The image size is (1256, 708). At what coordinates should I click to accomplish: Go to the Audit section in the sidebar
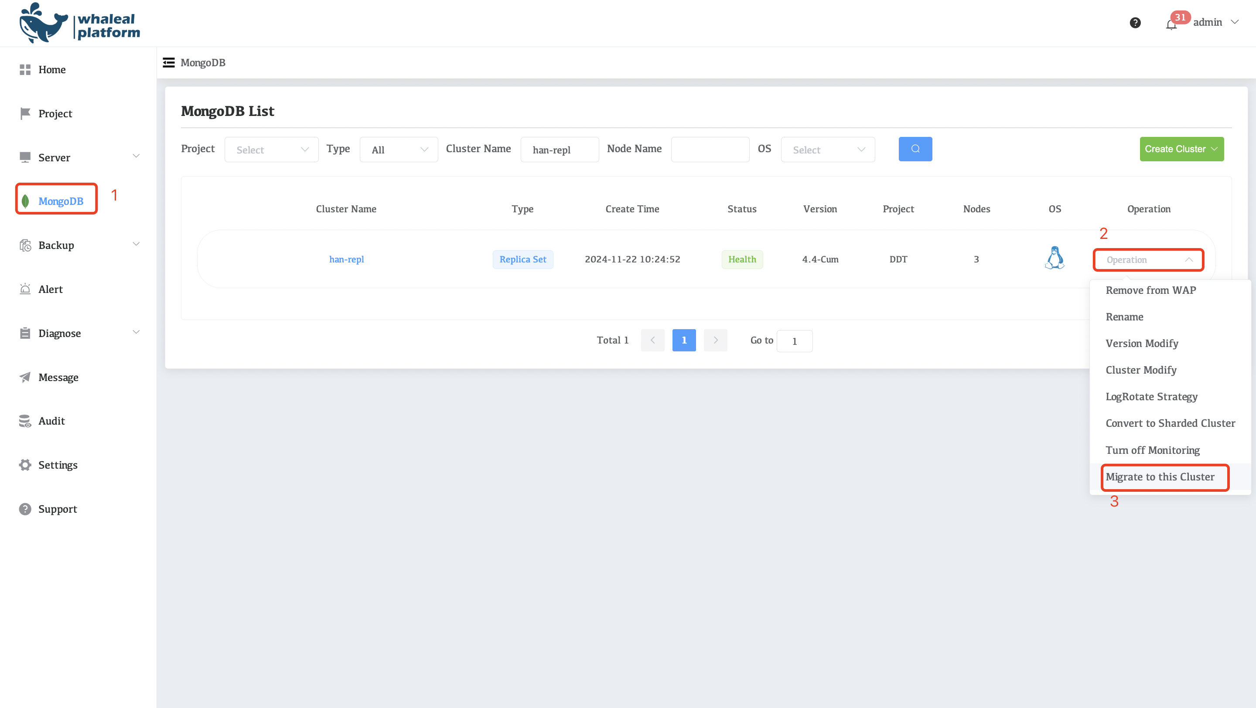51,421
